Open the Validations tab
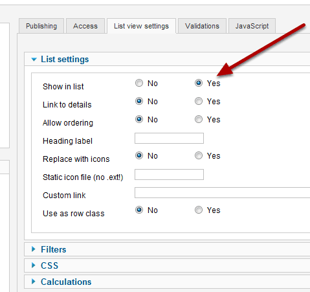 [x=202, y=26]
